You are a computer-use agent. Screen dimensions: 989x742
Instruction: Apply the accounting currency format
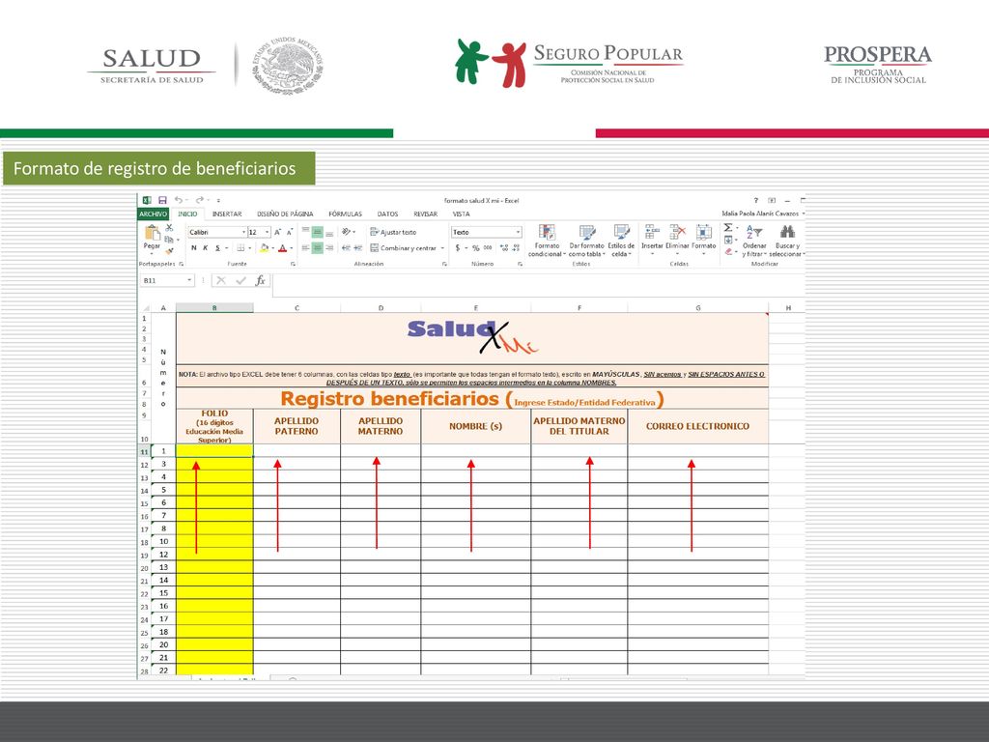point(458,248)
